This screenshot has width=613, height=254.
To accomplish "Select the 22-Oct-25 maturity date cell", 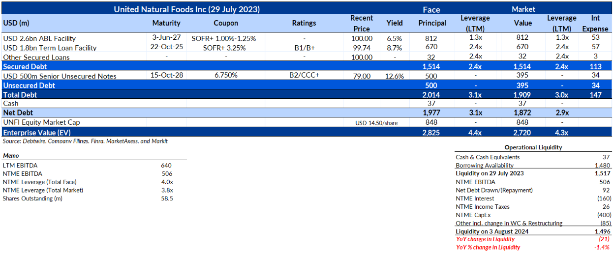I will click(x=166, y=48).
